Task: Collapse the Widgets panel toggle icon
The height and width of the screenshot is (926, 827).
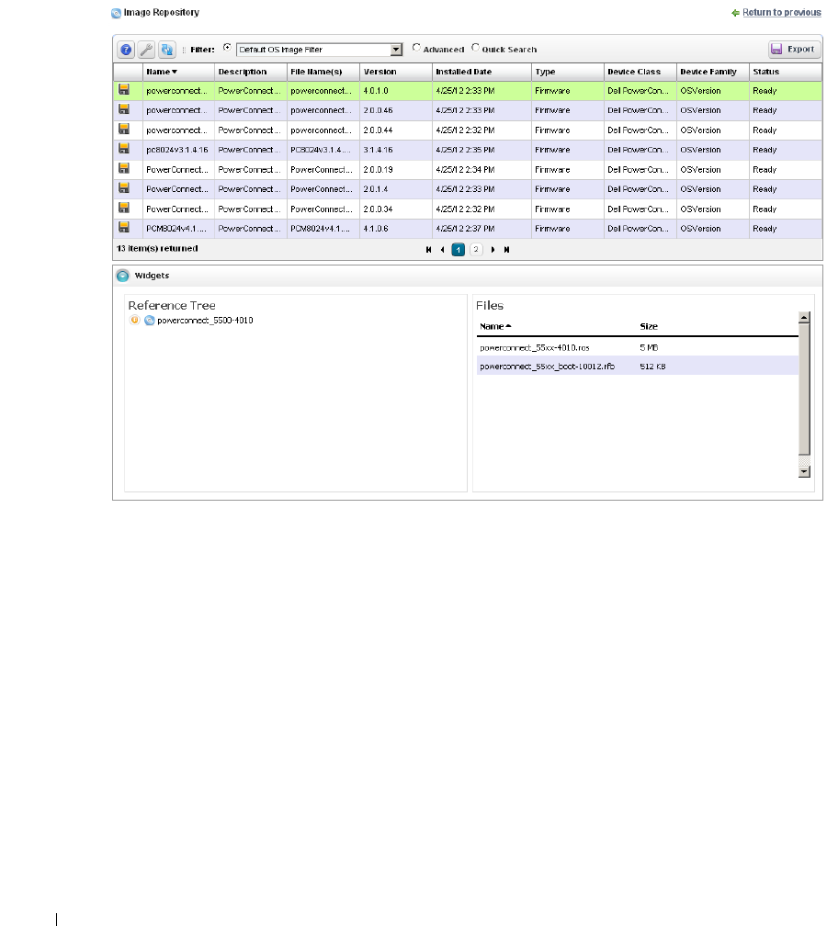Action: coord(122,276)
